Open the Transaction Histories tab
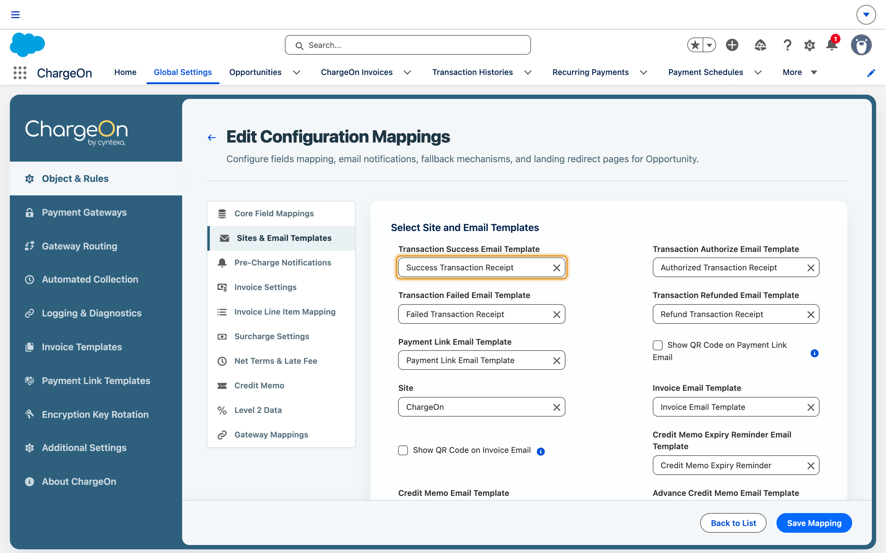Screen dimensions: 886x553 pos(472,73)
